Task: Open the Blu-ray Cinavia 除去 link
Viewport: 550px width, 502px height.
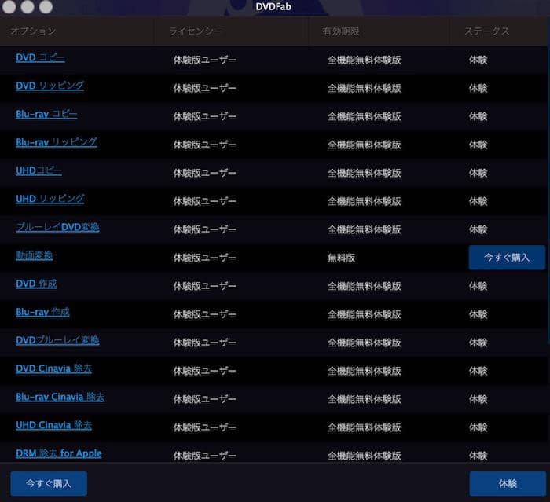Action: pos(60,397)
